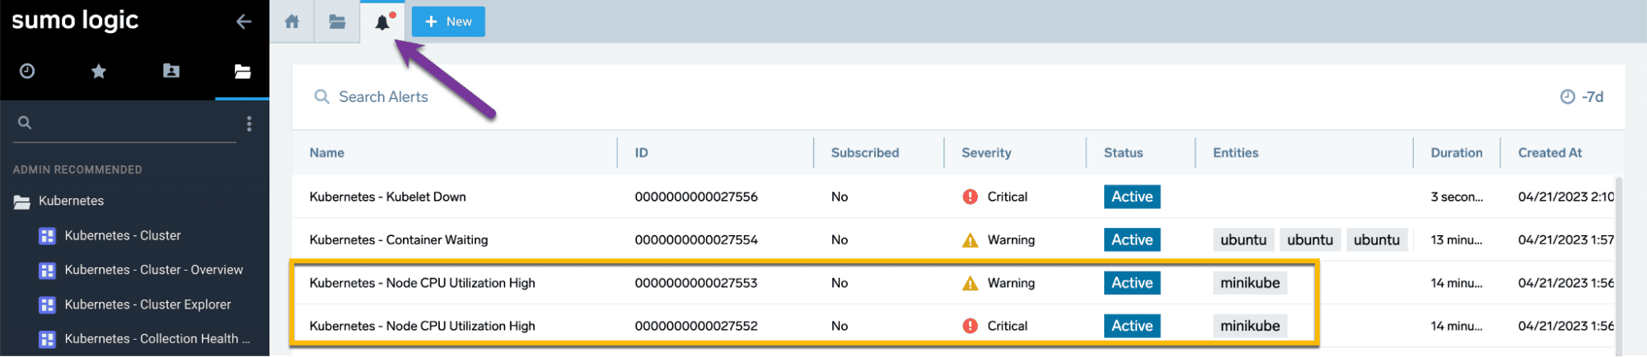Screen dimensions: 1647x357
Task: Select the first ubuntu entity tag
Action: pos(1243,240)
